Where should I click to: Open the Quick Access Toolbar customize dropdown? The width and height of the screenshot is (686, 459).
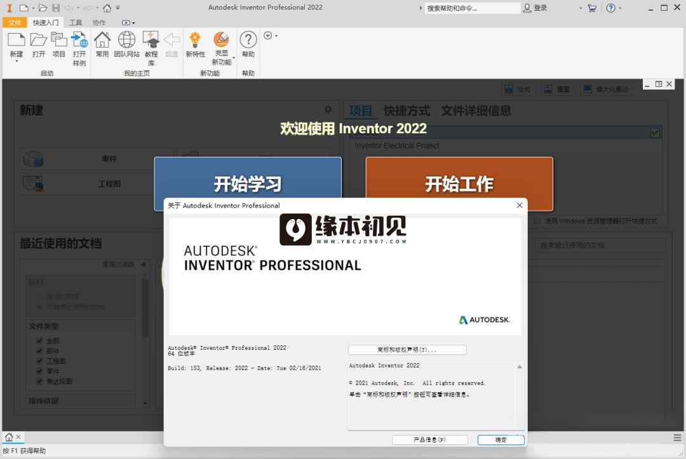point(118,8)
